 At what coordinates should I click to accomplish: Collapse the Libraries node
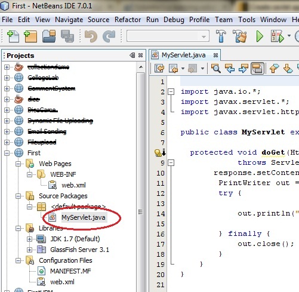pos(19,228)
